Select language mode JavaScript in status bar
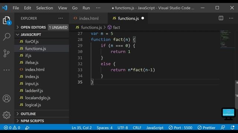 [x=155, y=128]
